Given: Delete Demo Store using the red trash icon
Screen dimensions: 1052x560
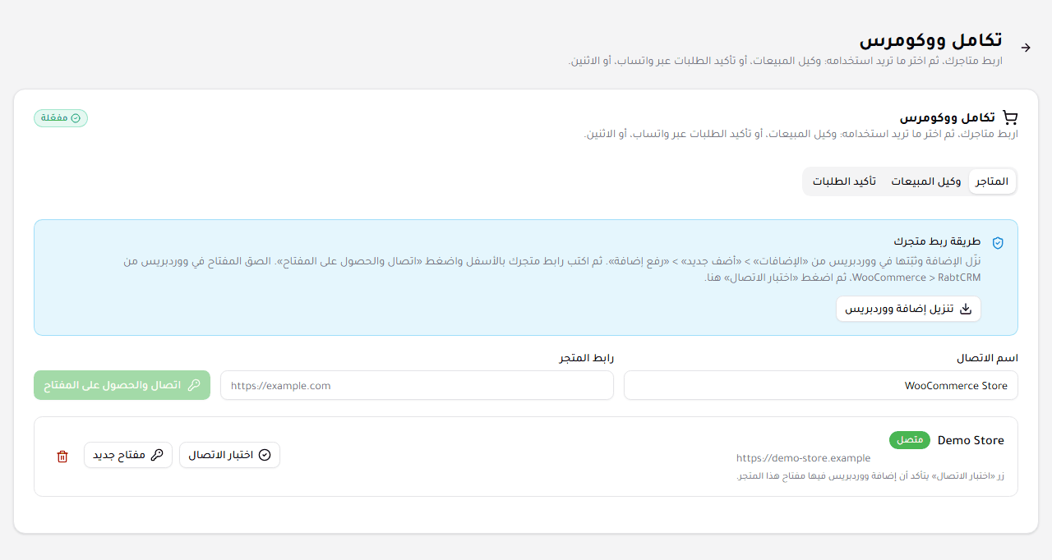Looking at the screenshot, I should click(x=62, y=456).
